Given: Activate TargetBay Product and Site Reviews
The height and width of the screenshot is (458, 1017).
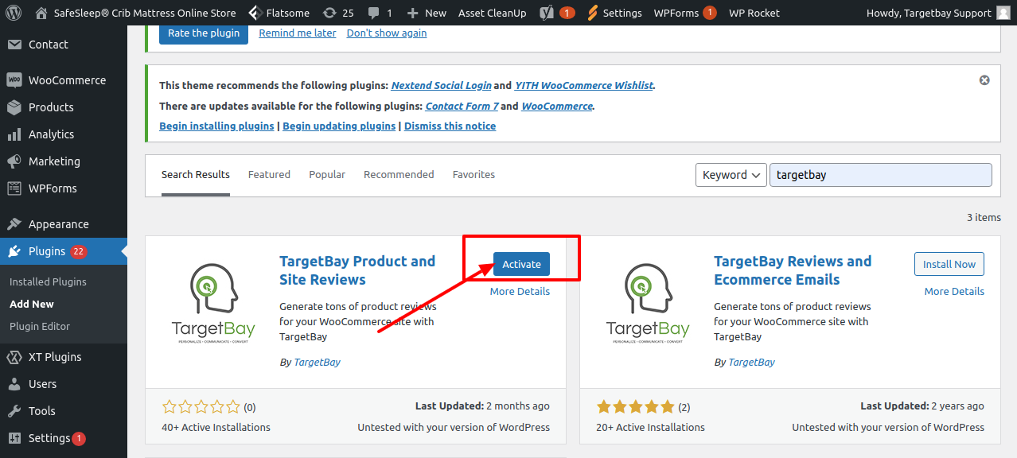Looking at the screenshot, I should pos(521,265).
